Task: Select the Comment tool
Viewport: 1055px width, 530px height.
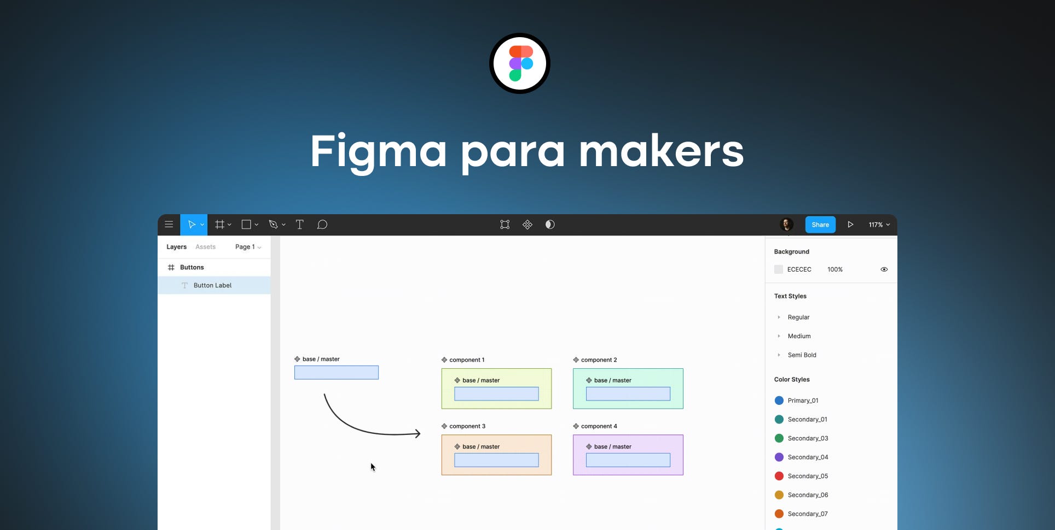Action: click(322, 225)
